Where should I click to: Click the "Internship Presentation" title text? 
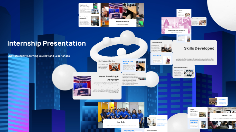coord(47,43)
